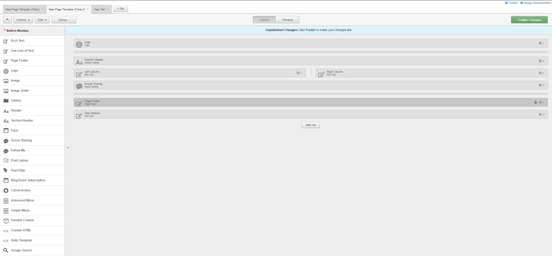
Task: Open the Tutorial link
Action: (x=513, y=3)
